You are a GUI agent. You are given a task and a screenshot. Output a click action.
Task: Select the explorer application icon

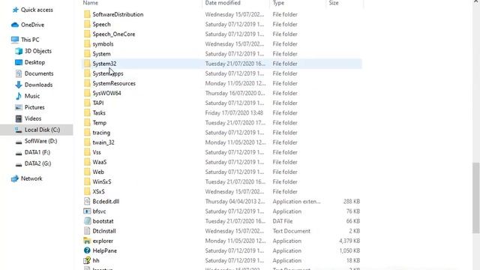click(87, 241)
